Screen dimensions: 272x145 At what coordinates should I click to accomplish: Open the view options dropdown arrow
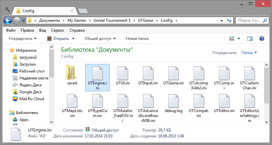pos(239,39)
